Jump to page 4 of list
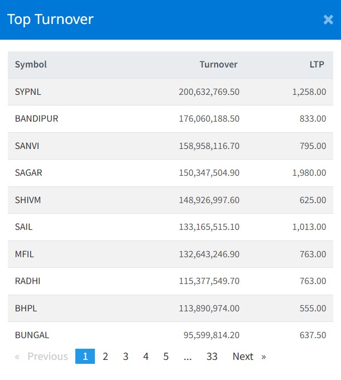 pos(146,357)
